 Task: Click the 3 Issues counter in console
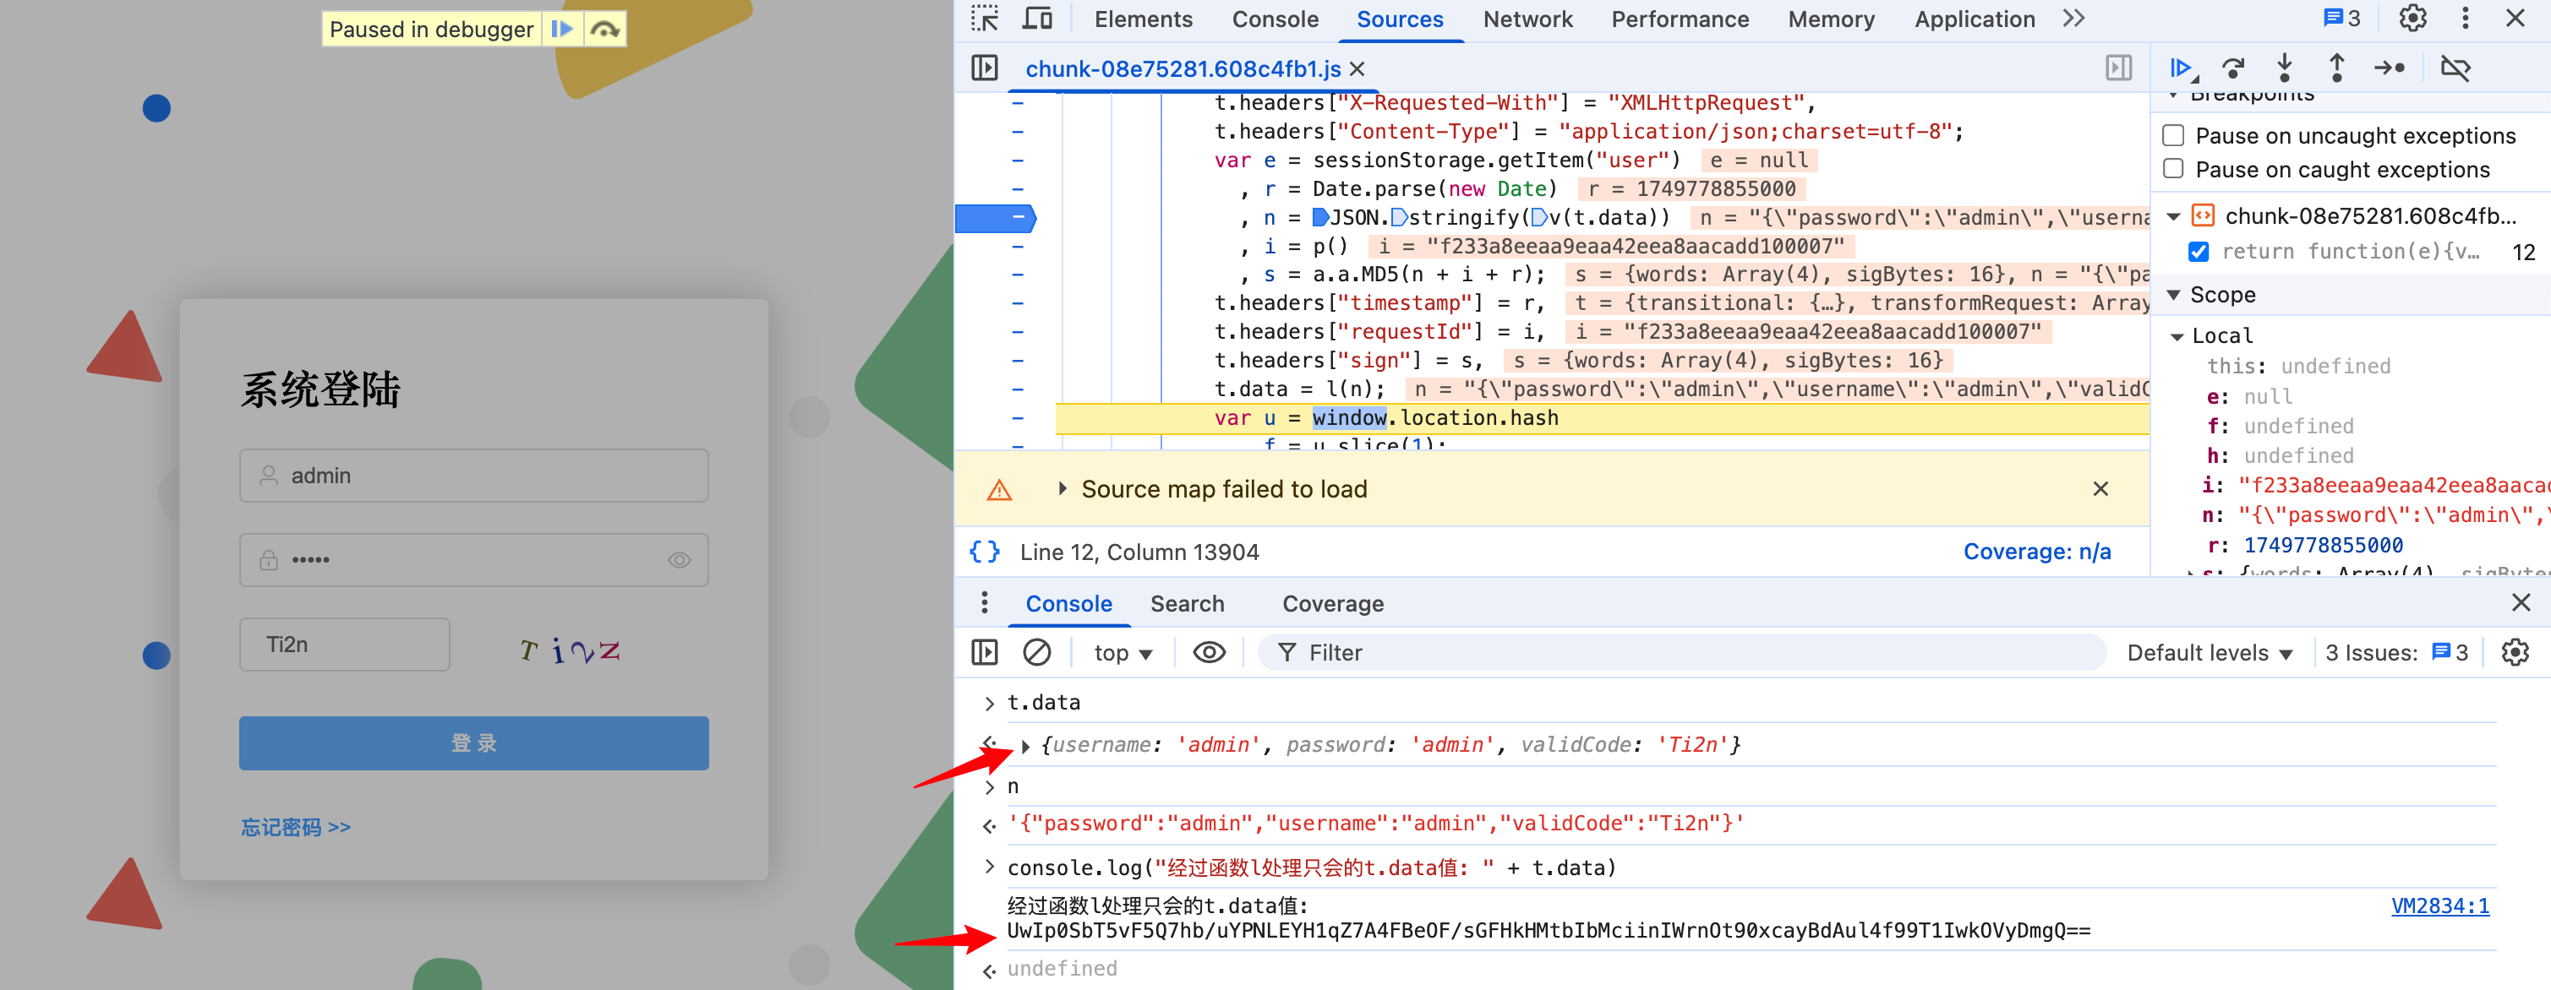pyautogui.click(x=2396, y=652)
